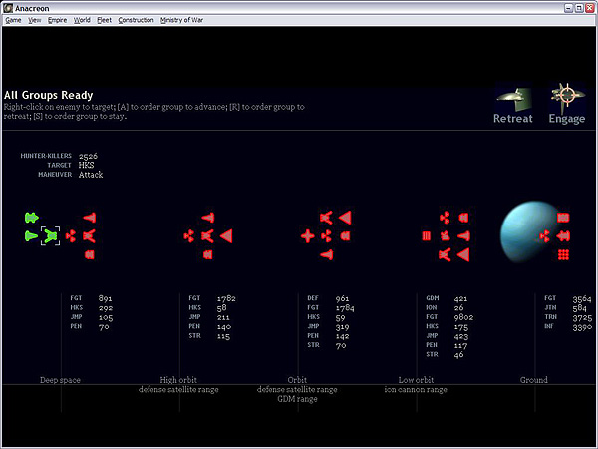Select the green transport-shaped ship at top of friendly group

coord(32,218)
